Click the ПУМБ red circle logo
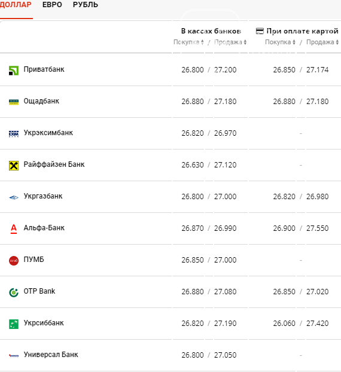 (14, 261)
